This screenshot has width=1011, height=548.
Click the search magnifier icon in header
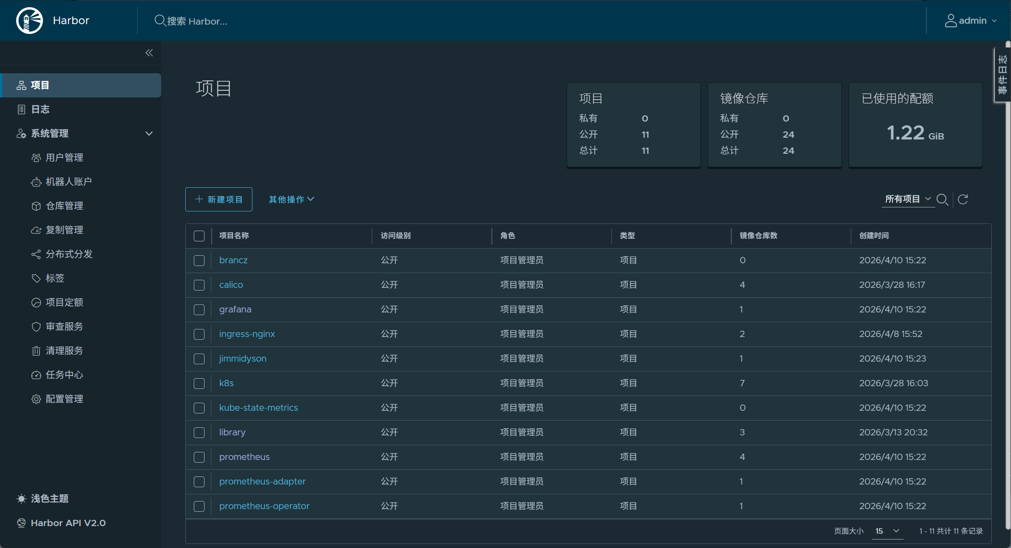coord(160,21)
